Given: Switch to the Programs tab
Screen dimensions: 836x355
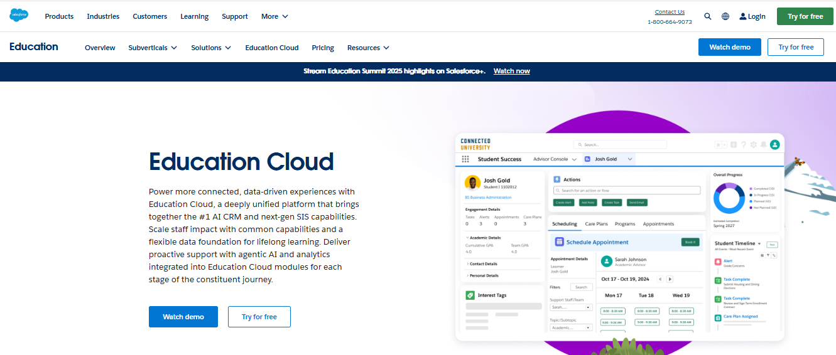Looking at the screenshot, I should 625,224.
